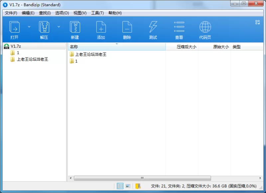Click the New archive (新建) icon
Screen dimensions: 266x193
75,27
